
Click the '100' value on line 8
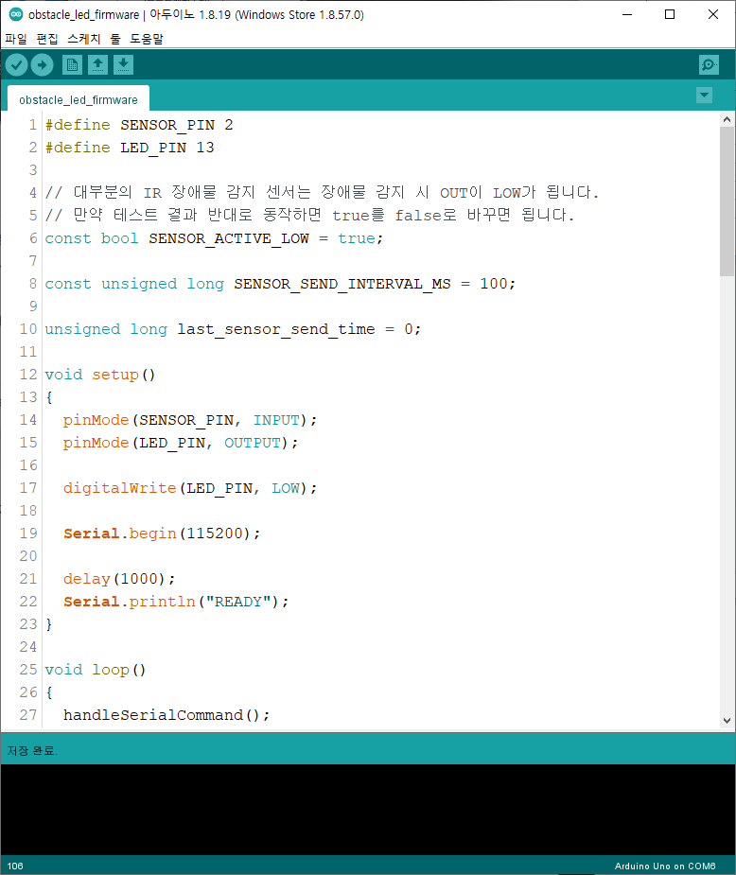494,284
